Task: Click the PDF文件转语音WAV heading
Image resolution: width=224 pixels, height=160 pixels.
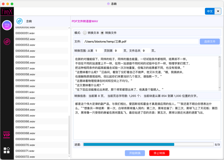Action: 85,21
